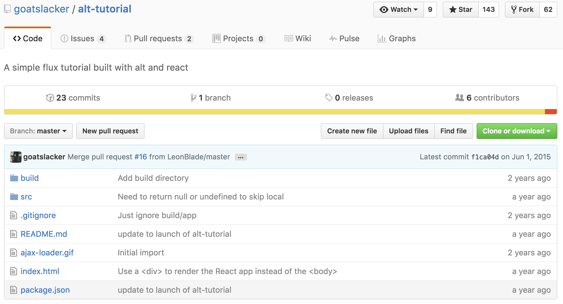Open the index.html file link
563x304 pixels.
(40, 271)
